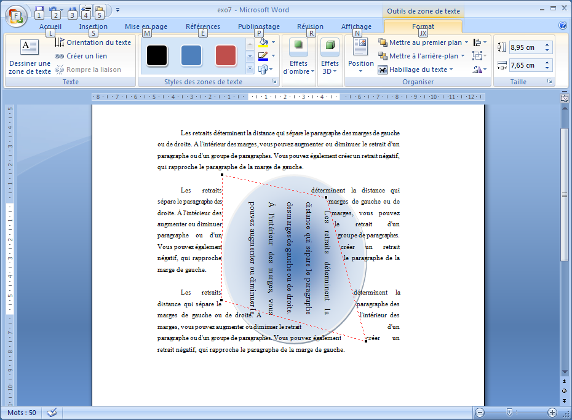The image size is (572, 420).
Task: Open the Taille dialog launcher
Action: 549,81
